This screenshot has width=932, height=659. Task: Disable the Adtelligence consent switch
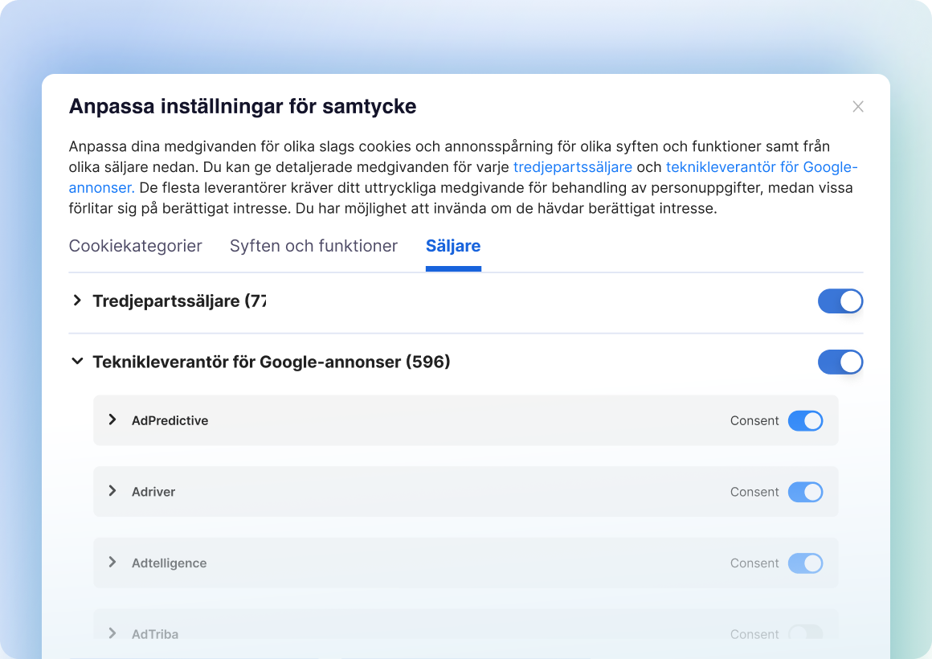(805, 563)
